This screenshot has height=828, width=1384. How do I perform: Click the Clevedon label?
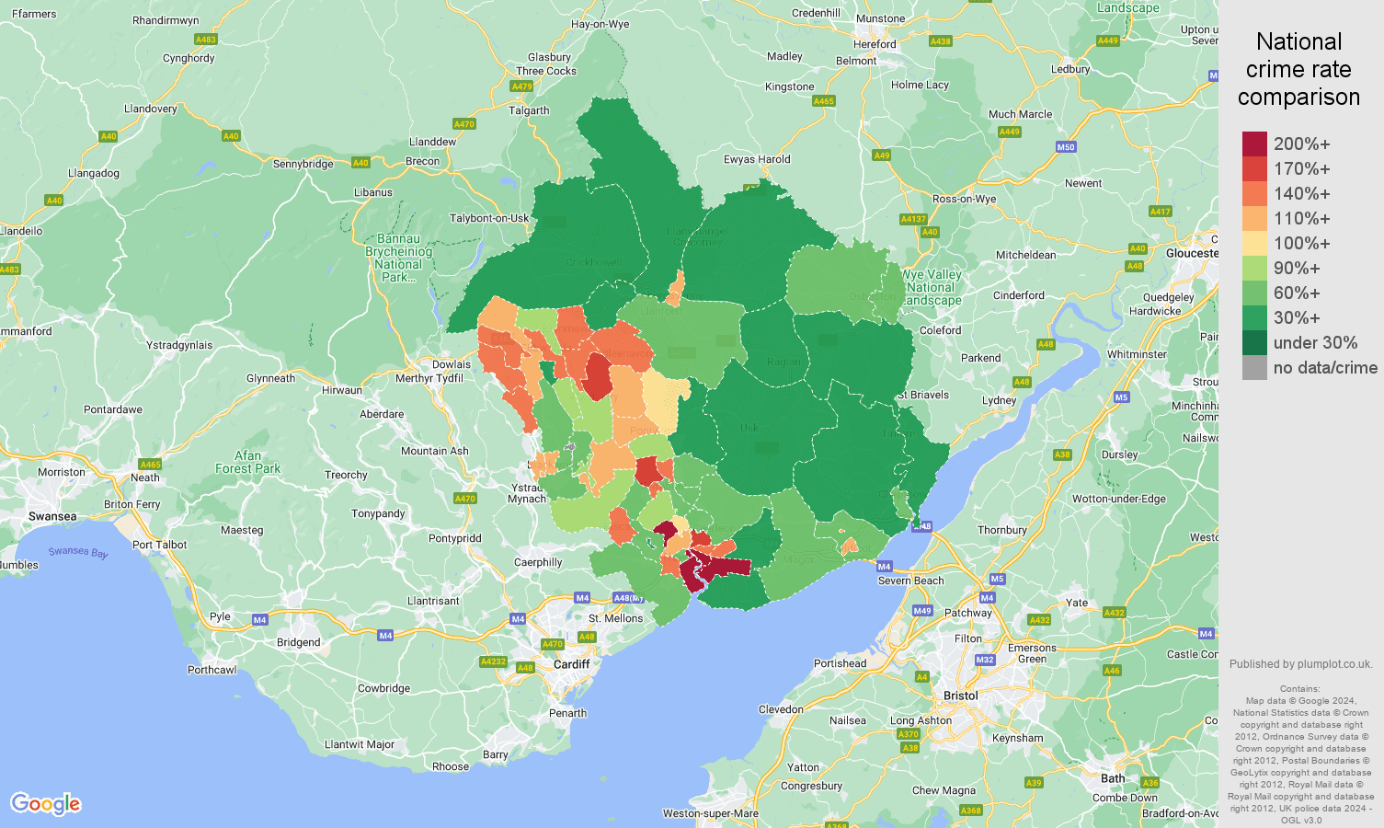[x=781, y=709]
